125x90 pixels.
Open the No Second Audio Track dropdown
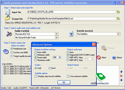[56, 37]
